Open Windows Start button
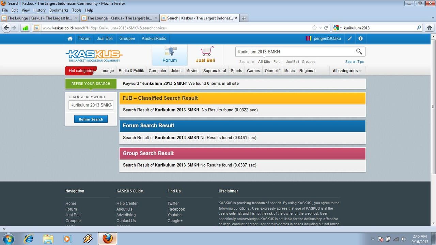436x245 pixels. point(8,239)
